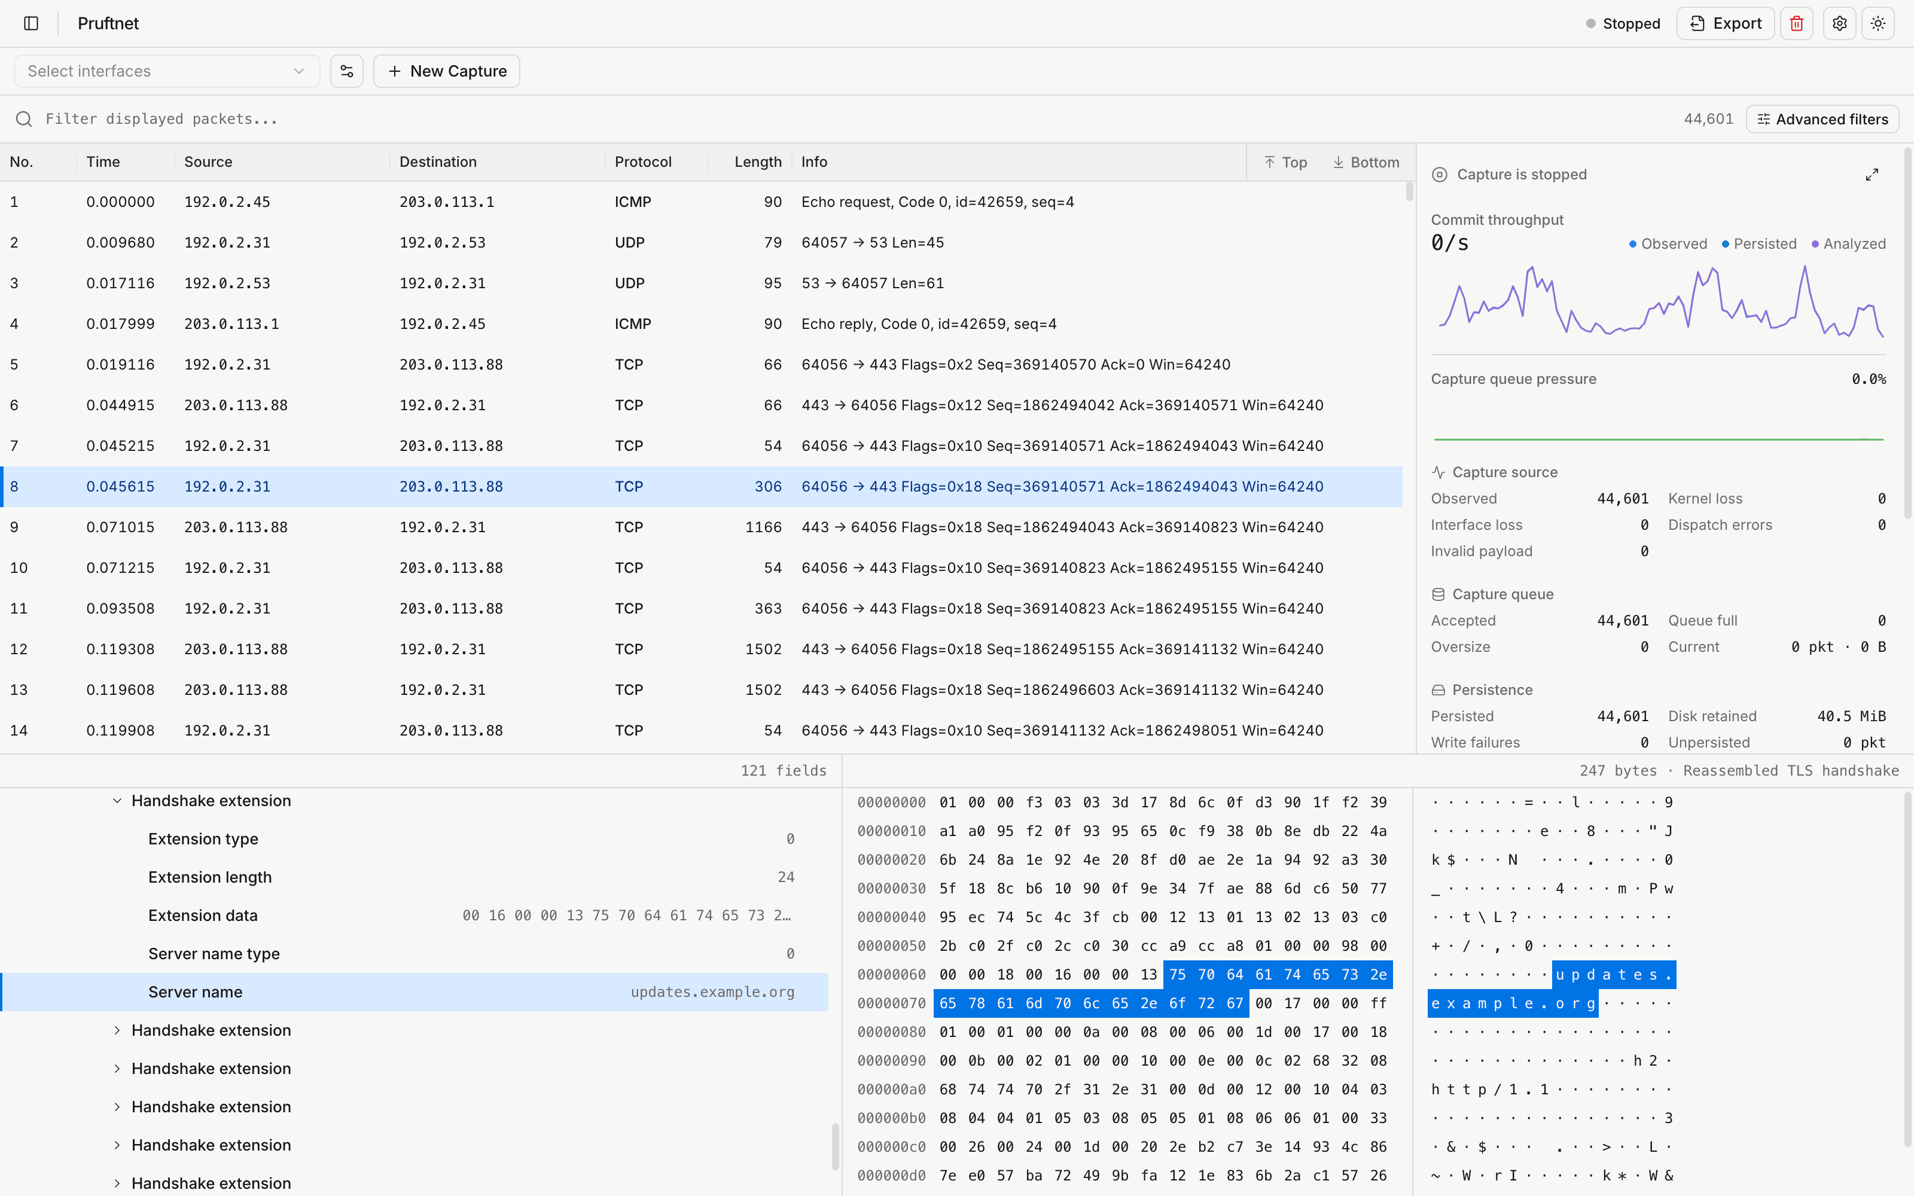Image resolution: width=1914 pixels, height=1196 pixels.
Task: Open settings gear icon
Action: coord(1840,24)
